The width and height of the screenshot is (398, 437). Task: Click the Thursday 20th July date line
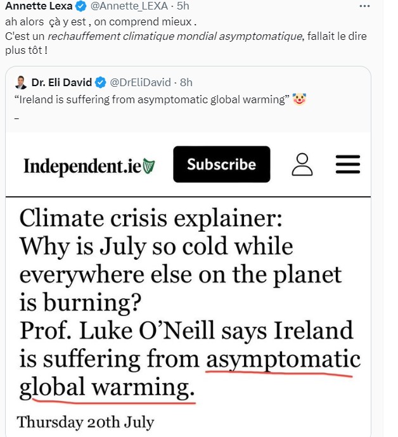point(85,421)
